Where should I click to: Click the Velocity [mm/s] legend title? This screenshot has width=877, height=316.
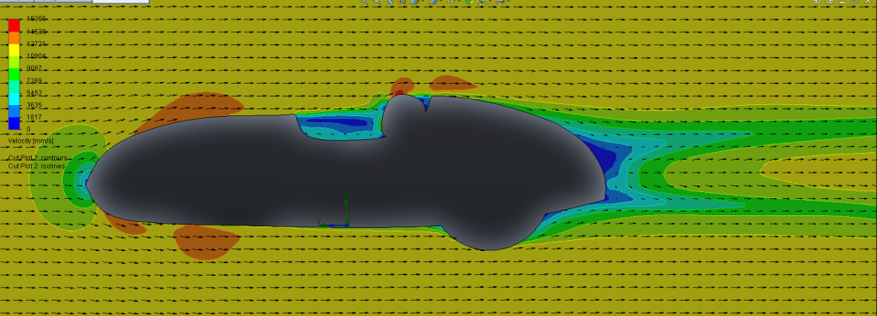pyautogui.click(x=30, y=141)
